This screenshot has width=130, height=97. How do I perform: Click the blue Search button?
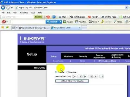click(x=52, y=22)
